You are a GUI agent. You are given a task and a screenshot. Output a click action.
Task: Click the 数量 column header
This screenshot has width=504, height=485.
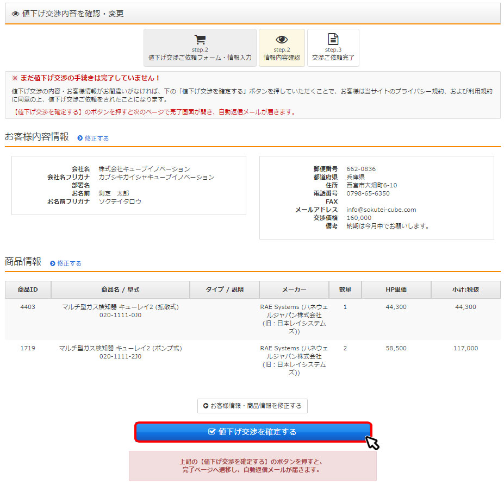pyautogui.click(x=345, y=289)
